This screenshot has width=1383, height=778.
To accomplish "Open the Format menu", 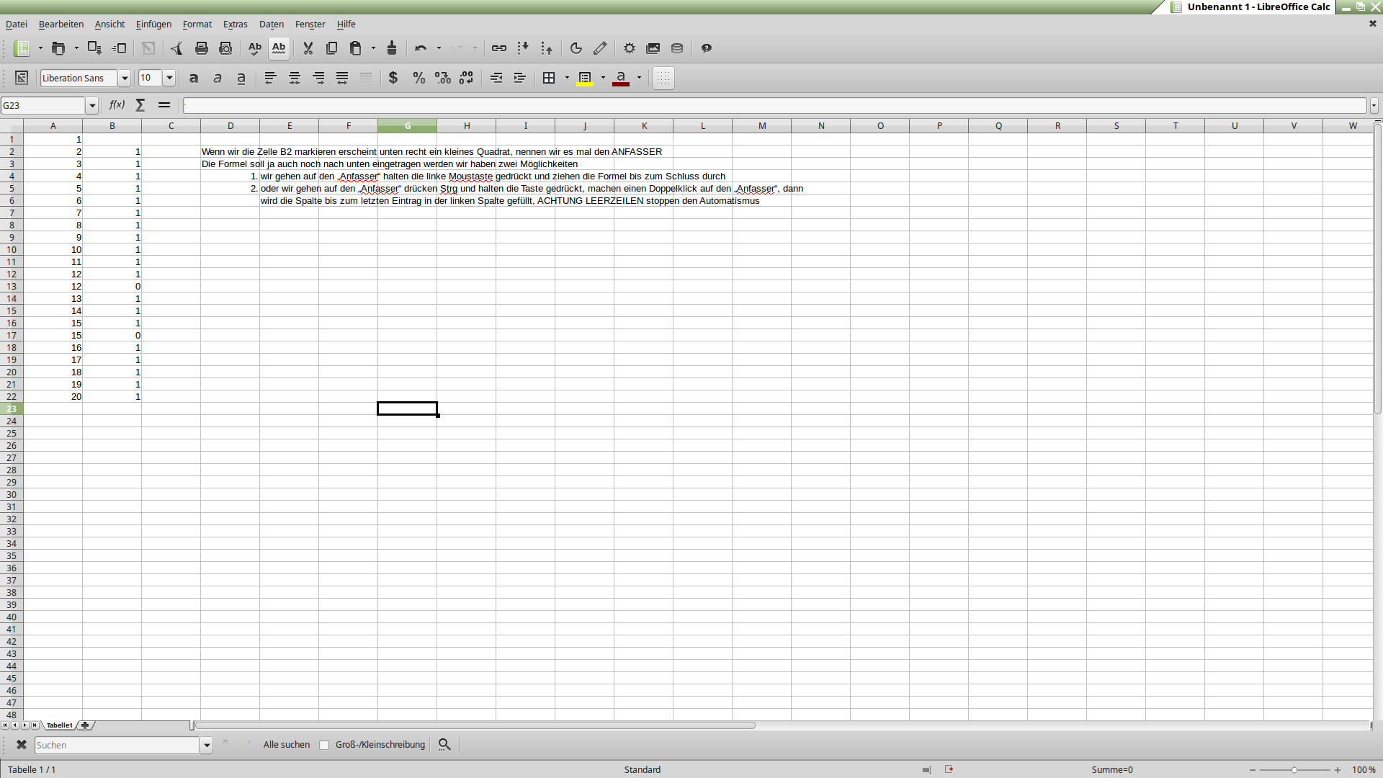I will 197,24.
